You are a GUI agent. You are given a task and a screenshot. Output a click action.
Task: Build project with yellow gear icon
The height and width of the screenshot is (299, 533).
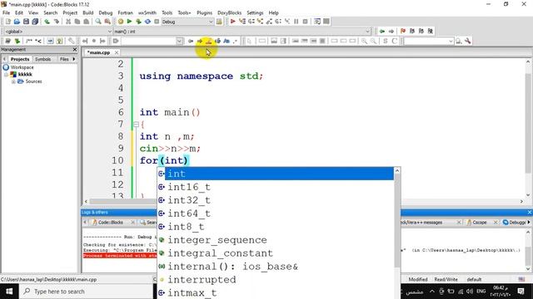(x=120, y=22)
